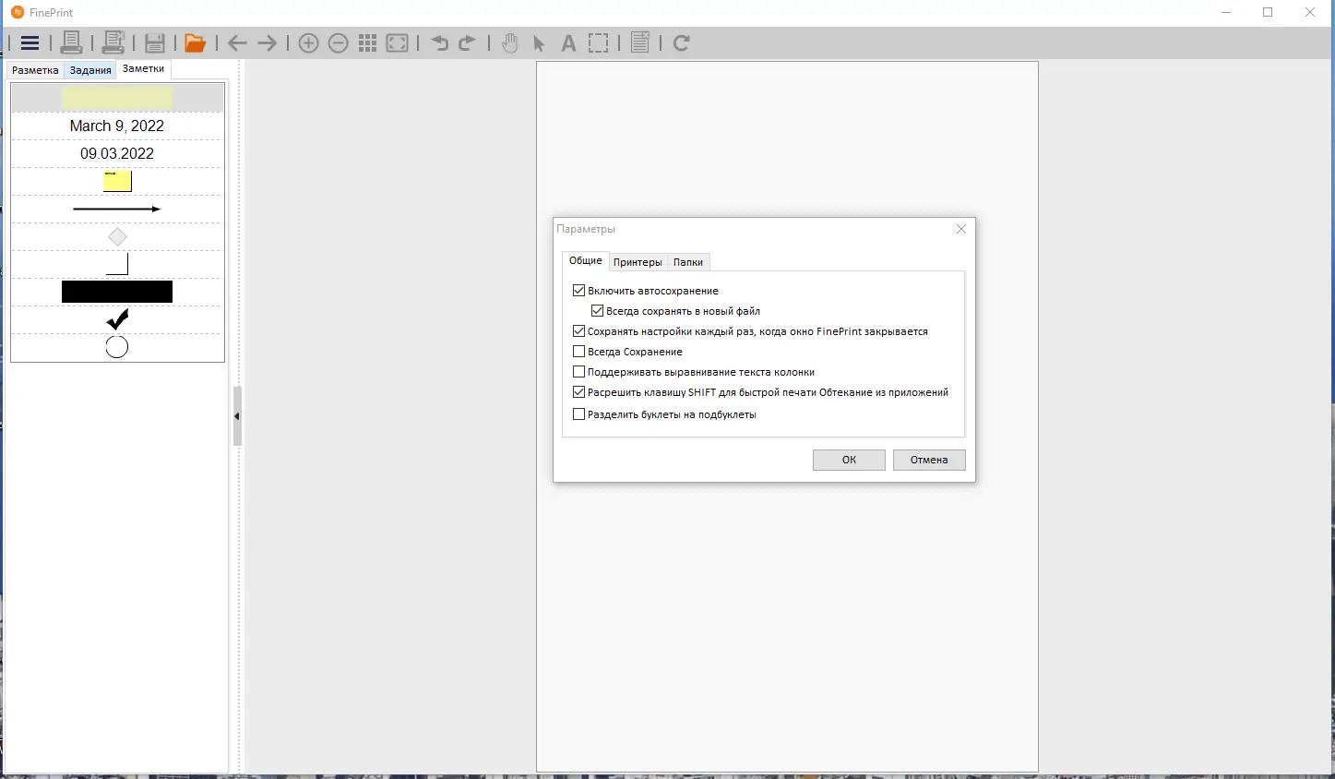This screenshot has width=1335, height=779.
Task: Select the 'March 9, 2022' date stamp
Action: [117, 126]
